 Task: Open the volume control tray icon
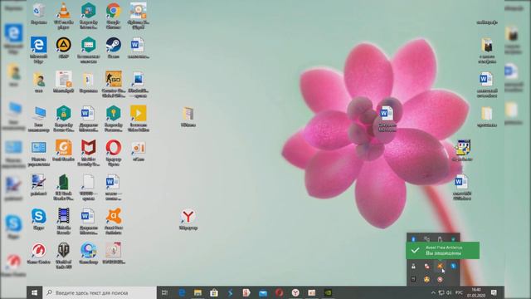pos(449,292)
